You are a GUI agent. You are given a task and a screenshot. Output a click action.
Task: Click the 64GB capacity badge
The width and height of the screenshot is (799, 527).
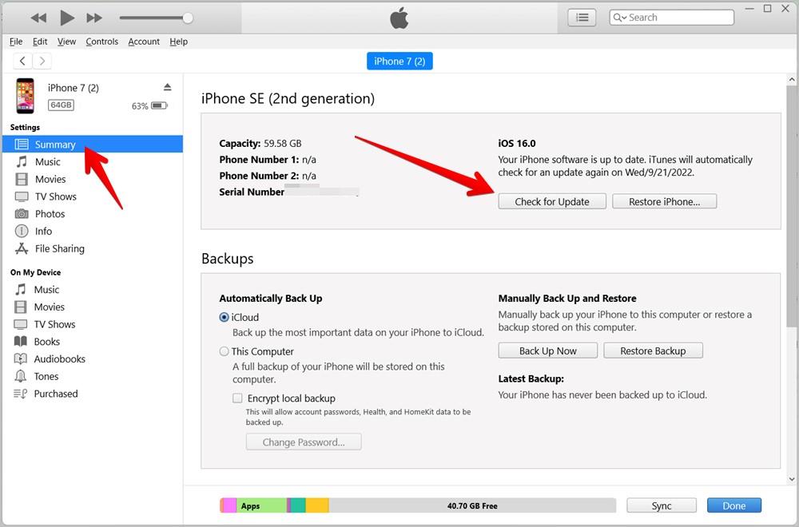62,105
